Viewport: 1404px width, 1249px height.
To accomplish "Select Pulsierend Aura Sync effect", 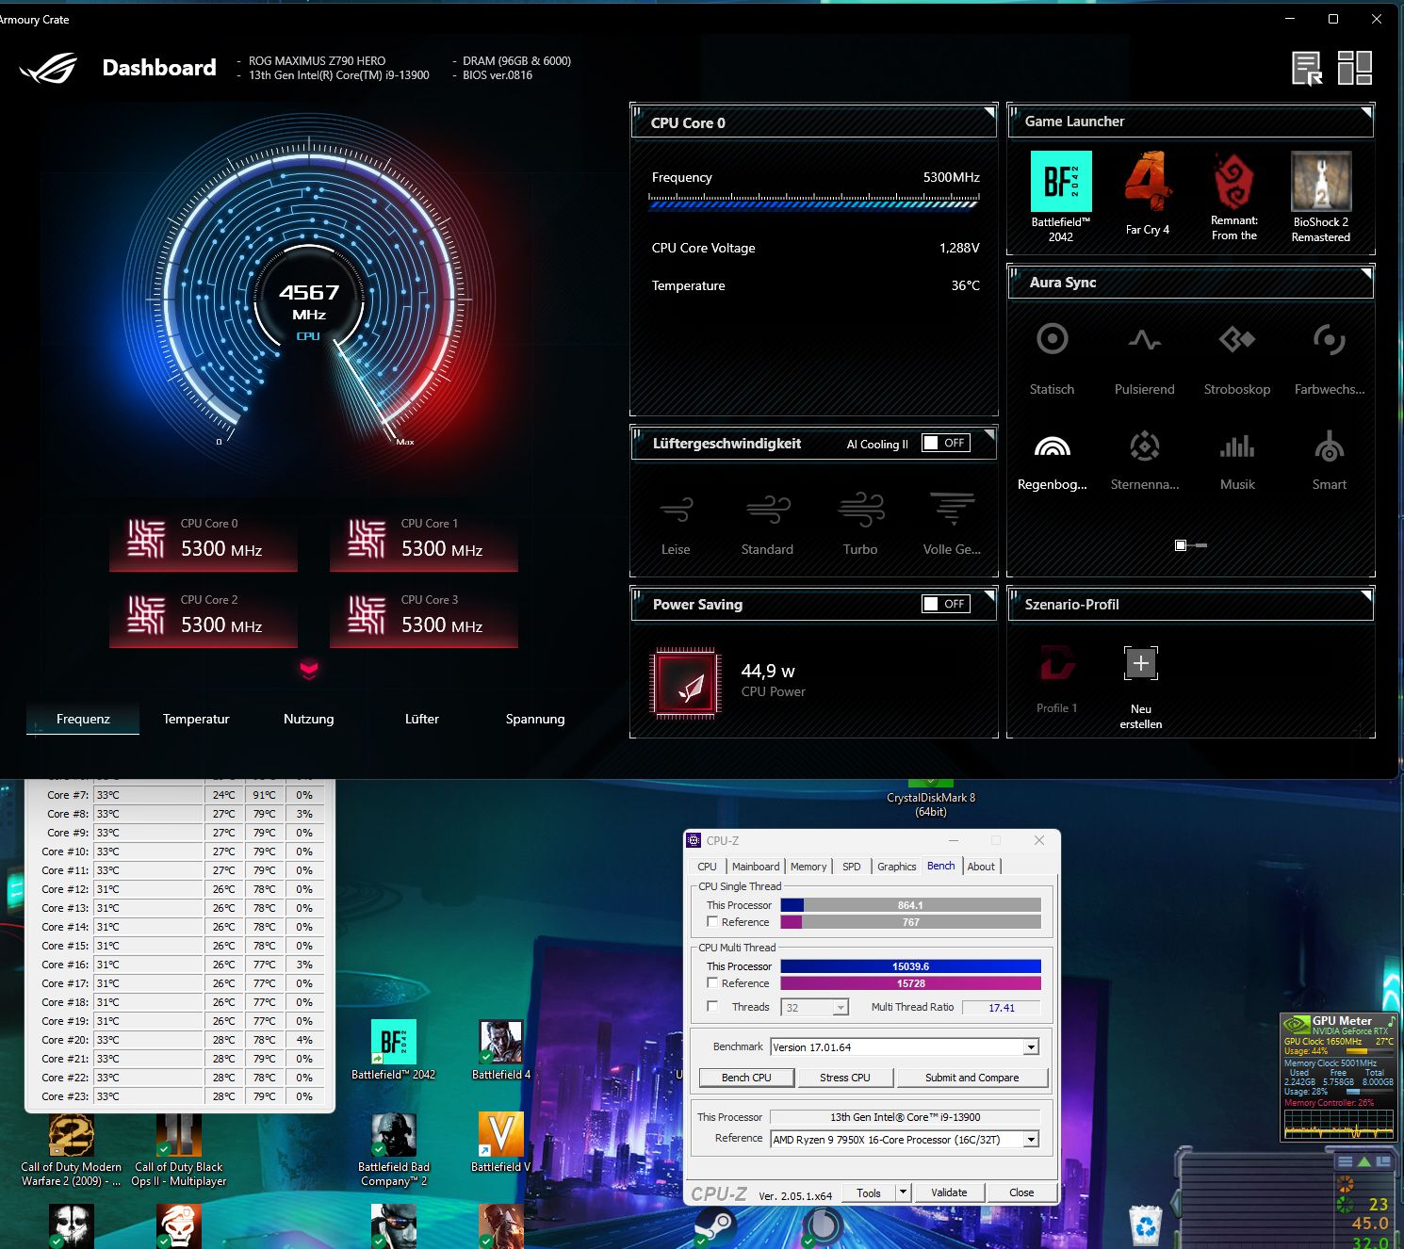I will pyautogui.click(x=1145, y=339).
